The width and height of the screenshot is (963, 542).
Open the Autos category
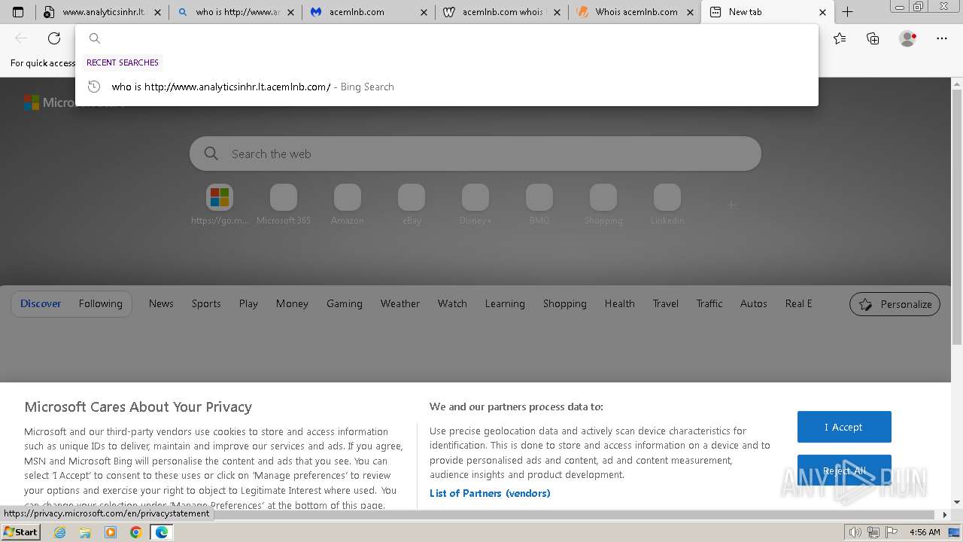754,303
